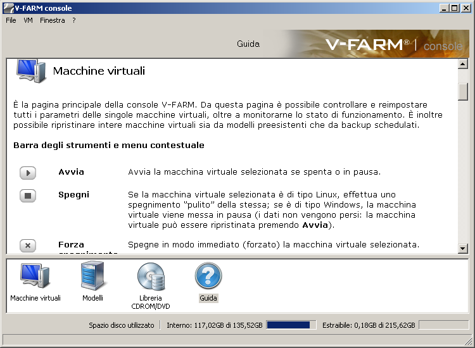Viewport: 475px width, 348px height.
Task: Maximize the V-FARM console window
Action: (455, 8)
